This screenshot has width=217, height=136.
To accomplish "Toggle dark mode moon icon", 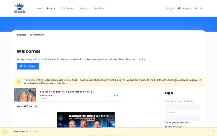I will point(202,8).
